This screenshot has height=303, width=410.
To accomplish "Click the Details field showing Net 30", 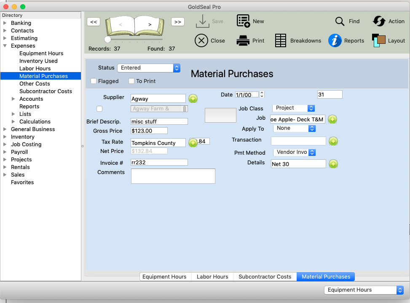I will [x=298, y=164].
